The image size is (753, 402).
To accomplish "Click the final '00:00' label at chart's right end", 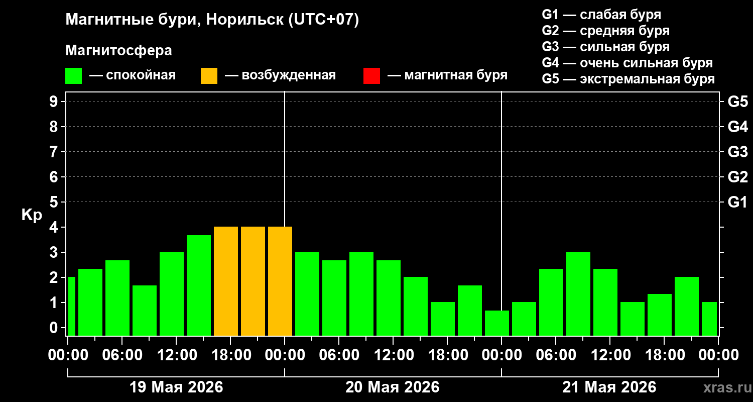I will click(x=718, y=355).
